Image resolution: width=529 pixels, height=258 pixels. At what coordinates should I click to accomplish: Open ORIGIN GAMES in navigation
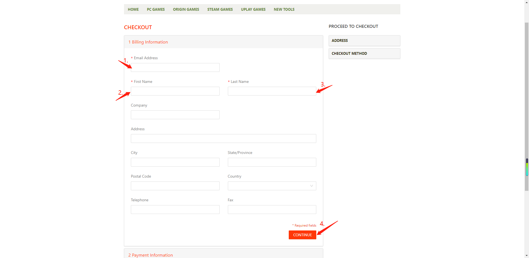click(186, 9)
